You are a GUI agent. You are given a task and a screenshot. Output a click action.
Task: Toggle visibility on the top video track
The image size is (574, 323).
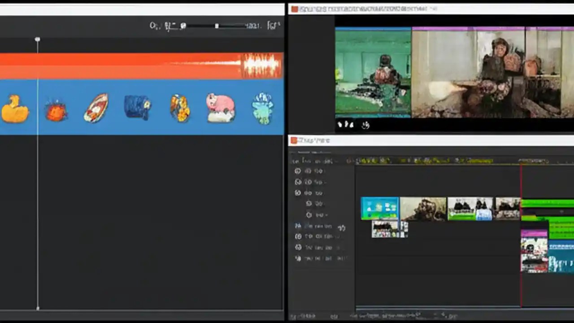(298, 171)
